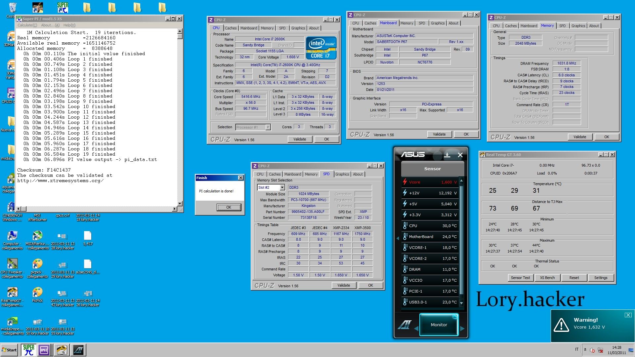Click OK in the SPD CPU-Z window
This screenshot has height=357, width=635.
click(x=370, y=285)
